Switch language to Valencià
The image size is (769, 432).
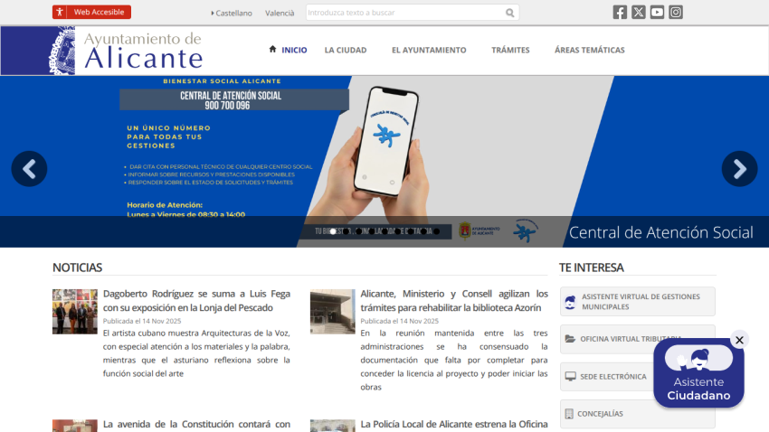(280, 14)
